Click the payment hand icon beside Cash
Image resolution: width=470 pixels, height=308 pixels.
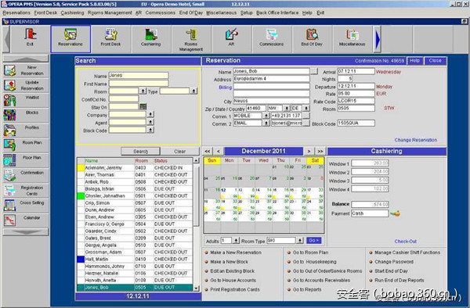coord(396,213)
